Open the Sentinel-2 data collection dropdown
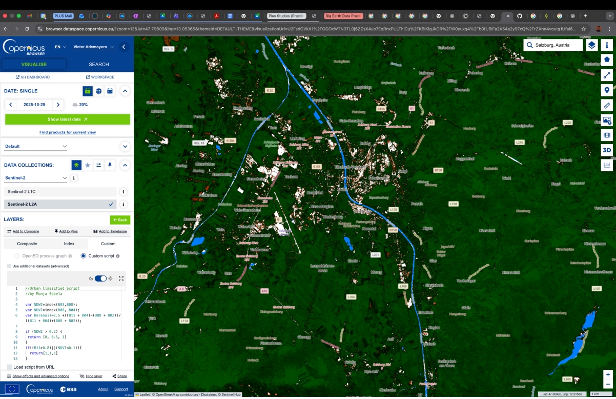 [x=36, y=178]
